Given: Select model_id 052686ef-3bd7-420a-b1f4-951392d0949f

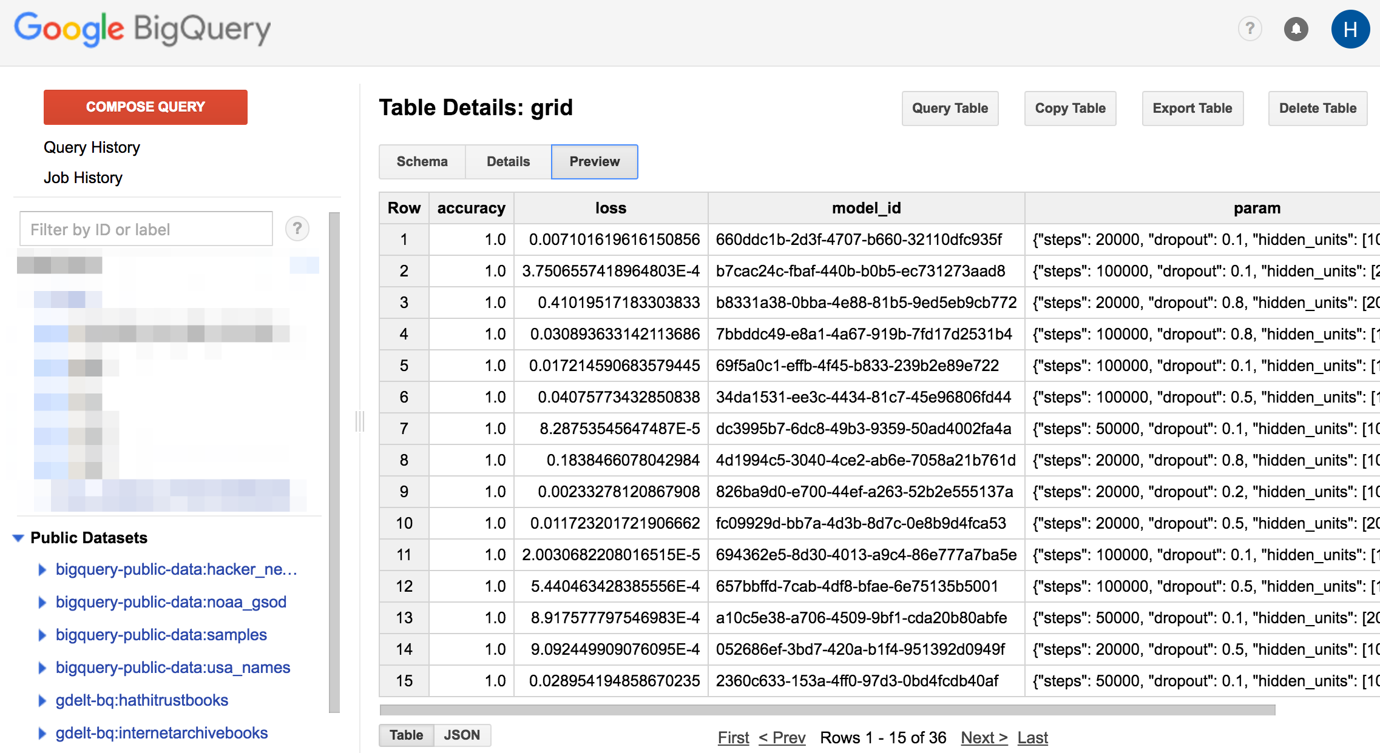Looking at the screenshot, I should [x=866, y=649].
